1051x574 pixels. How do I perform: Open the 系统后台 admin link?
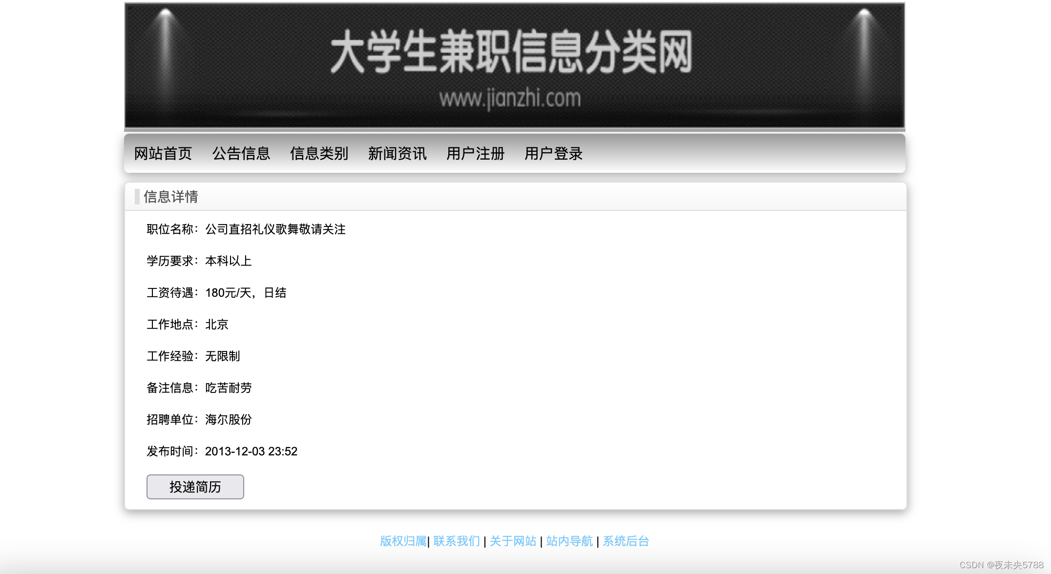(x=626, y=541)
